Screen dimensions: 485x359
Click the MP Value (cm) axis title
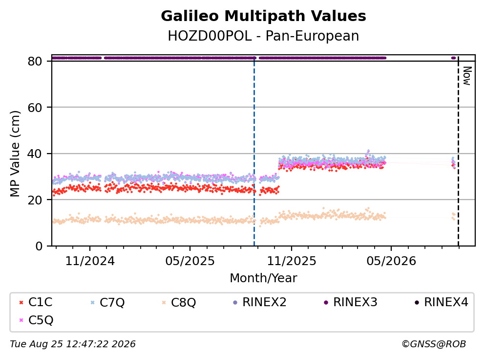pos(15,154)
